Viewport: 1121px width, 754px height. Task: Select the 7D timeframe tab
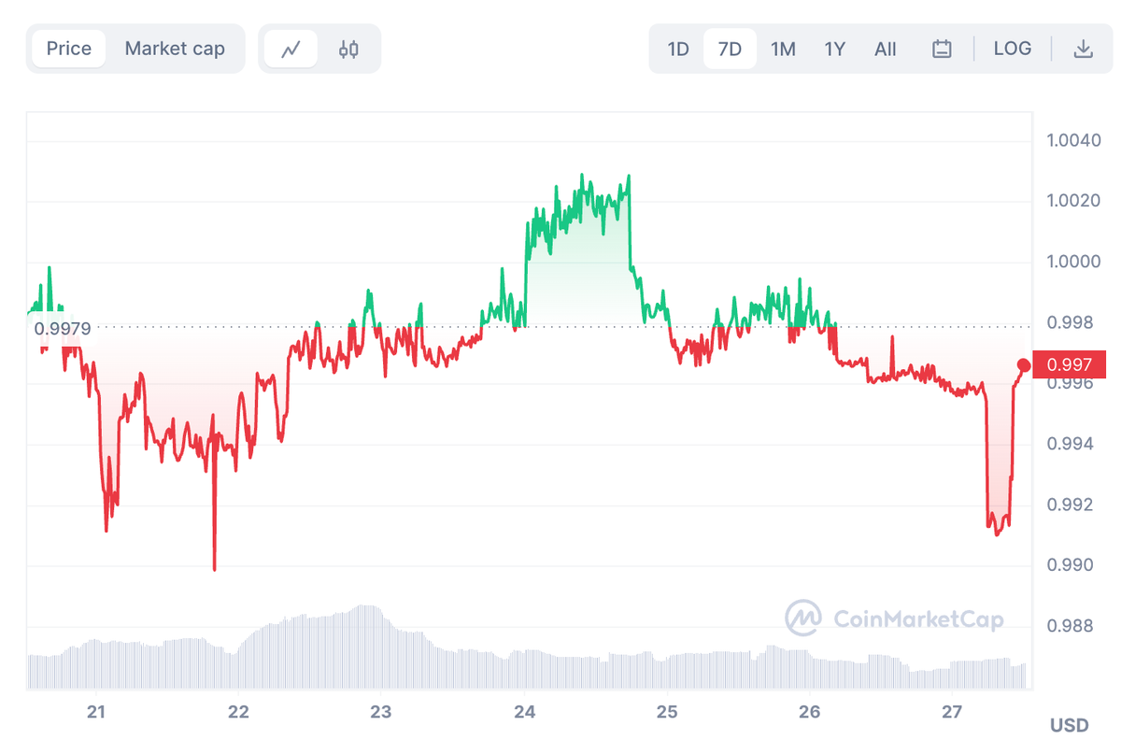click(x=729, y=48)
